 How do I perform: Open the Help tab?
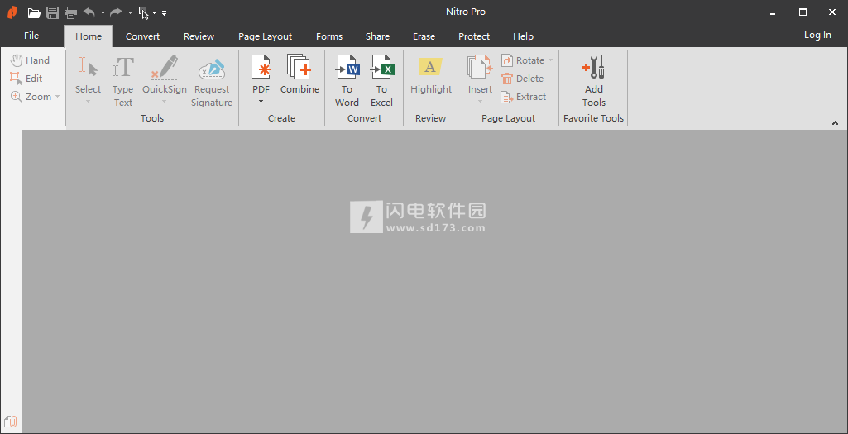point(523,36)
